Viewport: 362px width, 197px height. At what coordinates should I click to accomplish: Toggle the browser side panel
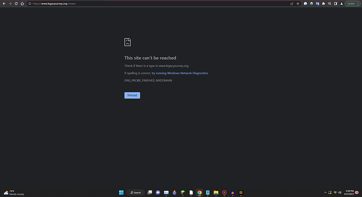click(x=335, y=4)
